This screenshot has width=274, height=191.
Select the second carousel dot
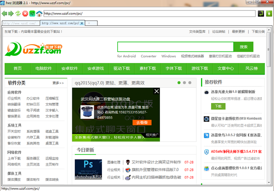[184, 83]
